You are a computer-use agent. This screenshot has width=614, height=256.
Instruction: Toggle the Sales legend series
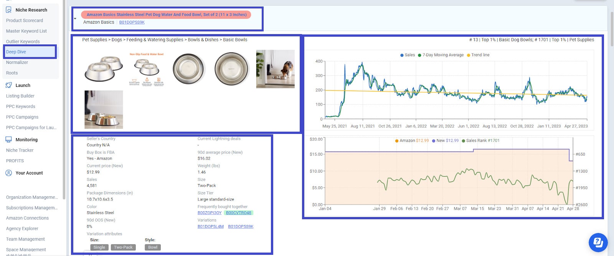pos(408,55)
